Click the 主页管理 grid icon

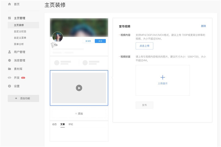point(10,18)
